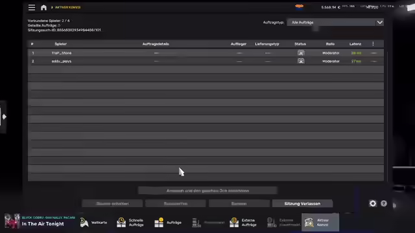415x233 pixels.
Task: Click the Externe Aufträge globe icon
Action: [234, 223]
